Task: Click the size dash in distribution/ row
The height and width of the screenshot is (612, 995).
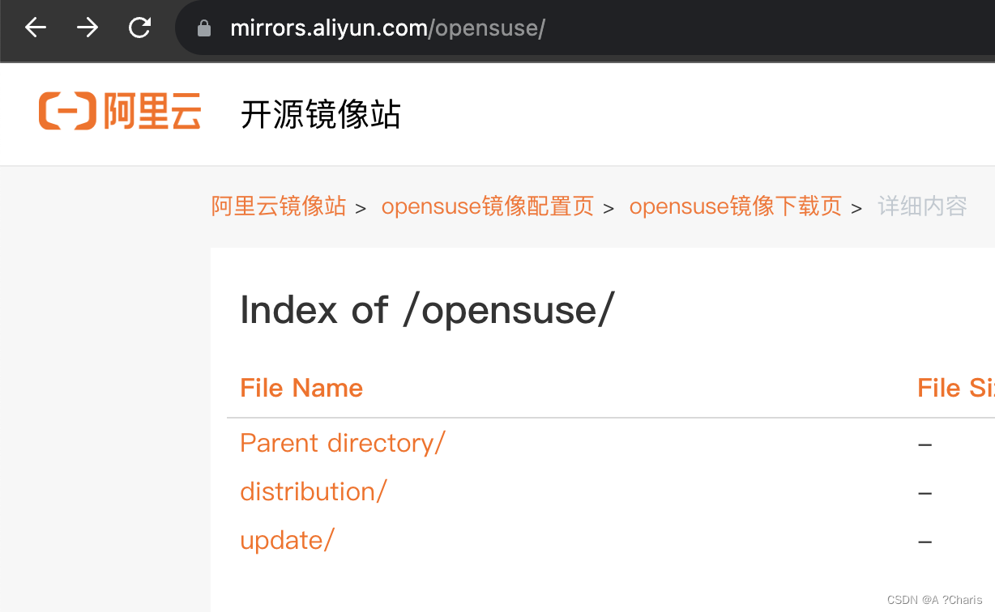Action: click(x=925, y=493)
